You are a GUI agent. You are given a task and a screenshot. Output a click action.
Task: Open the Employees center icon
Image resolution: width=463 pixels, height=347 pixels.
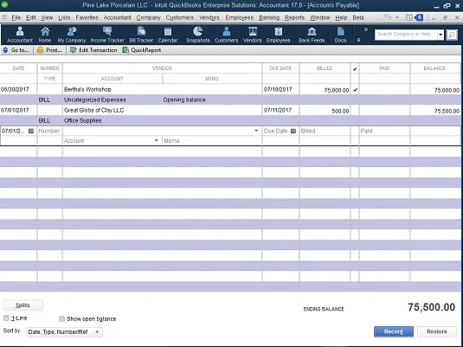(x=278, y=35)
